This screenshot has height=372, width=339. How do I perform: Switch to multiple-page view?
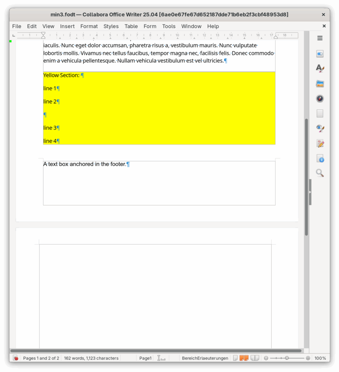point(244,358)
